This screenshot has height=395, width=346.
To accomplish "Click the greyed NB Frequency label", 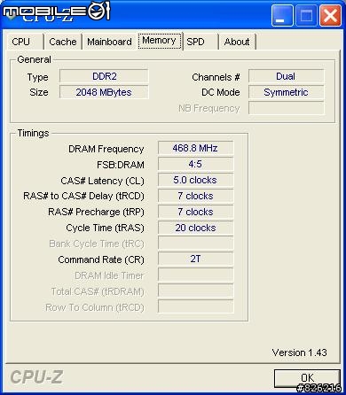I will tap(209, 109).
